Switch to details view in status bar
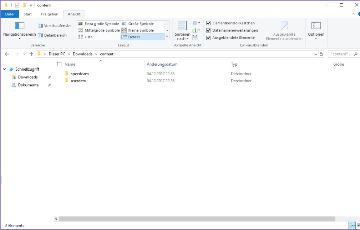This screenshot has height=230, width=360. 352,225
